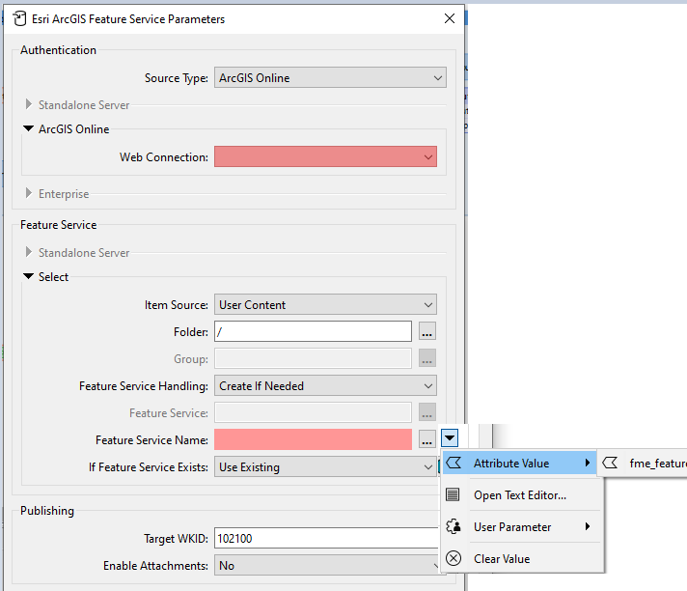Click the Target WKID field

point(327,539)
